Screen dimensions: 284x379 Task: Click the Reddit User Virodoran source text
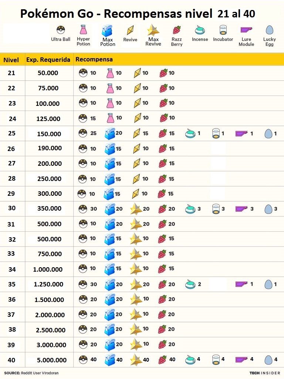tap(40, 373)
